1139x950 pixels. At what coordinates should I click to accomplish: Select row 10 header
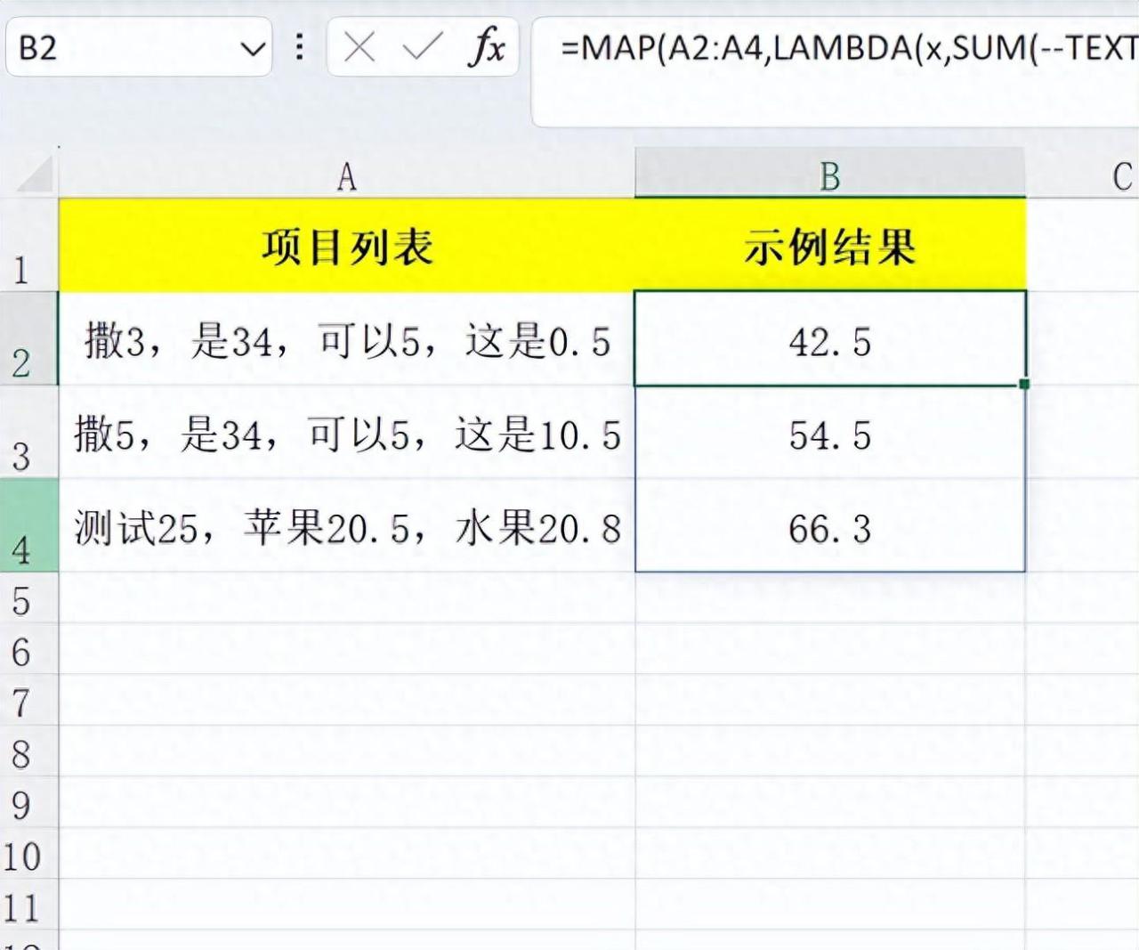click(x=28, y=853)
